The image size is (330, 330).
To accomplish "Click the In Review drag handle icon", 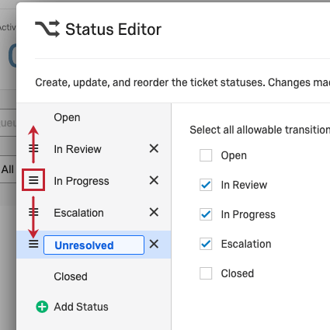I will pyautogui.click(x=33, y=148).
